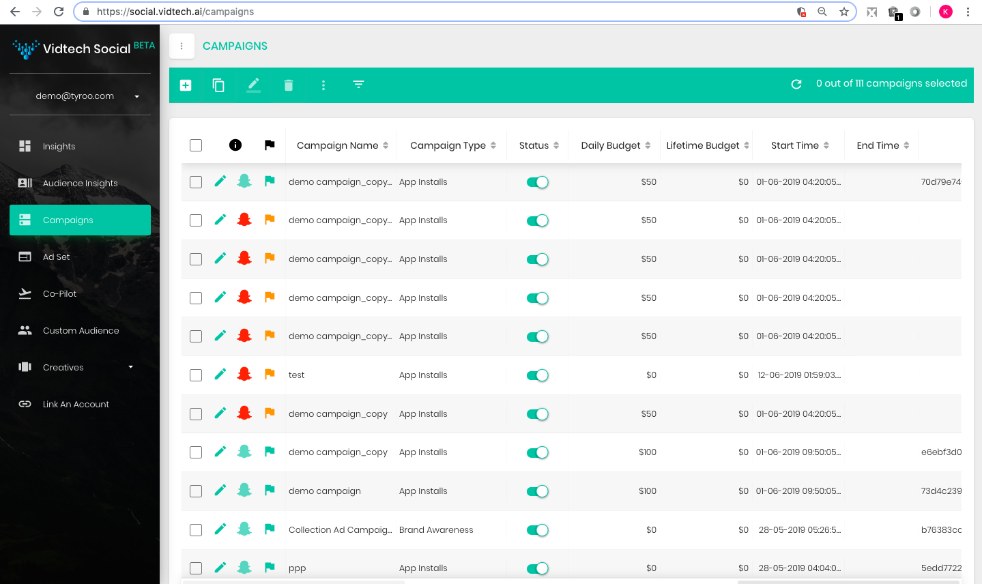The image size is (982, 584).
Task: Open Chrome three-dot menu
Action: (x=968, y=12)
